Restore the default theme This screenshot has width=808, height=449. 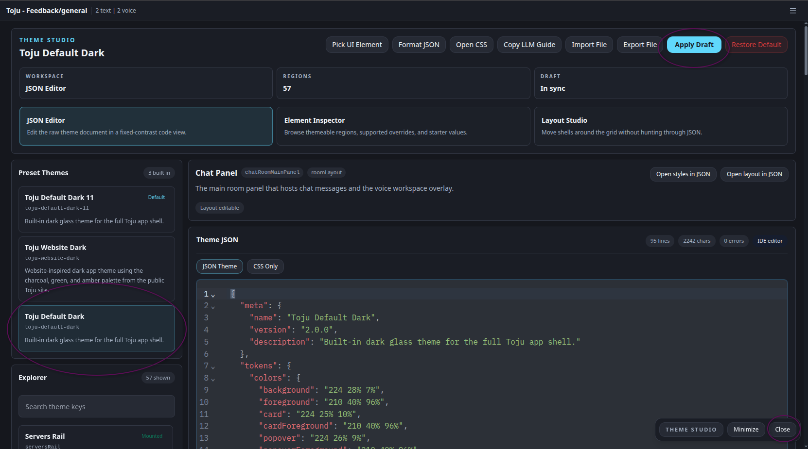click(756, 45)
